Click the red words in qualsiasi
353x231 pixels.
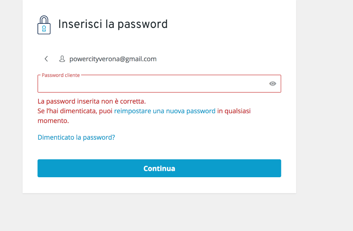pos(234,111)
